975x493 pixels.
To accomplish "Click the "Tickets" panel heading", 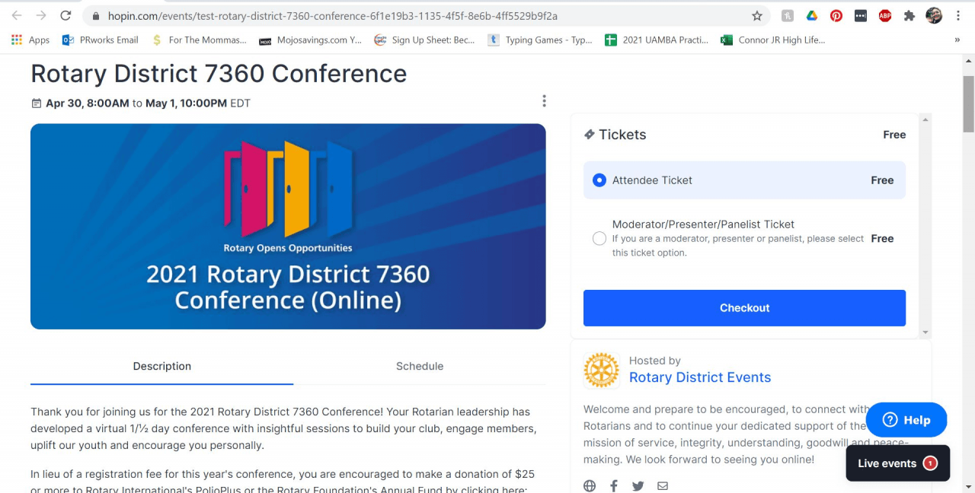I will pos(622,135).
